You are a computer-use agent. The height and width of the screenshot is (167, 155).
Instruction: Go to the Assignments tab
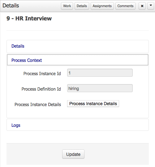click(x=102, y=6)
